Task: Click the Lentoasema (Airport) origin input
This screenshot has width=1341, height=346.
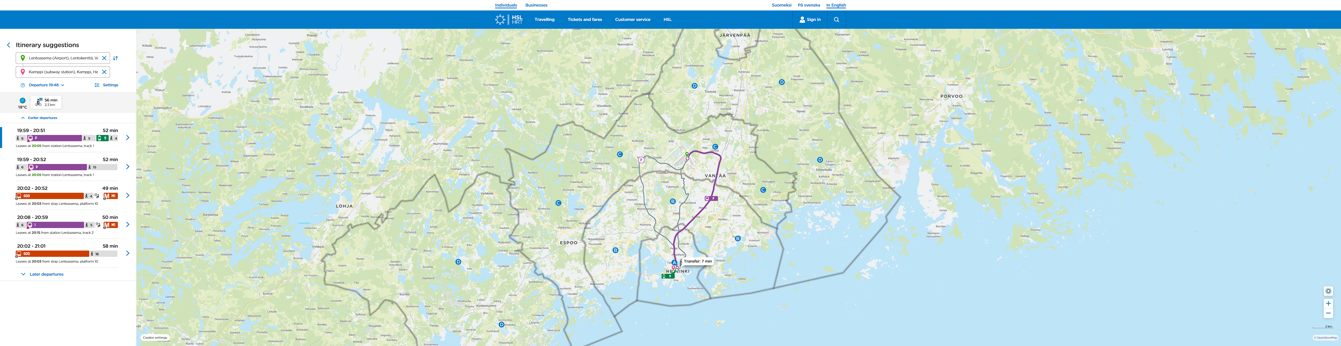Action: [x=63, y=58]
